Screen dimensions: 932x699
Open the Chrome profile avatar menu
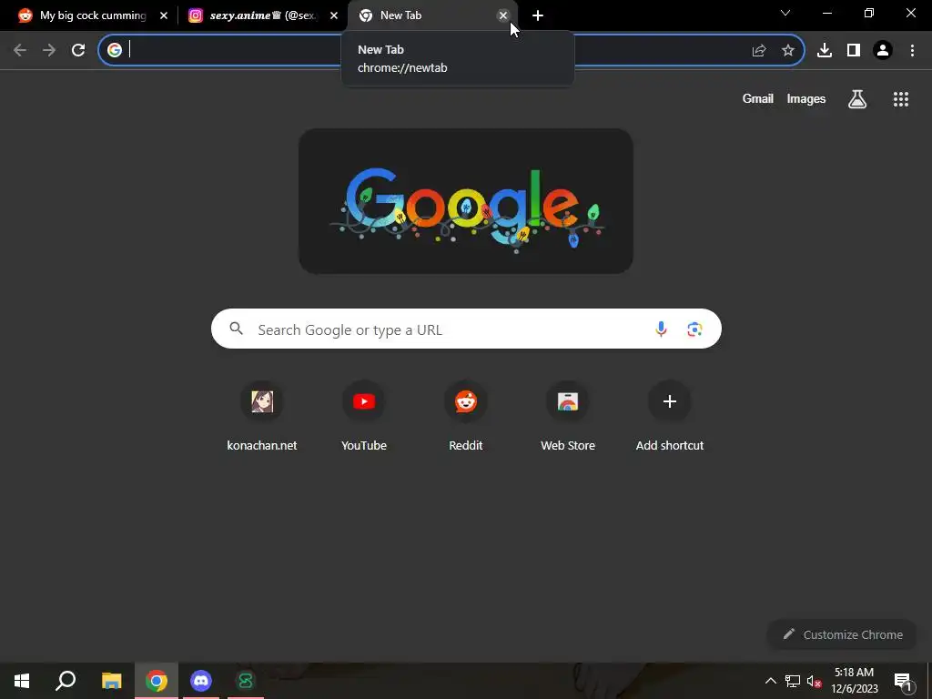coord(882,50)
